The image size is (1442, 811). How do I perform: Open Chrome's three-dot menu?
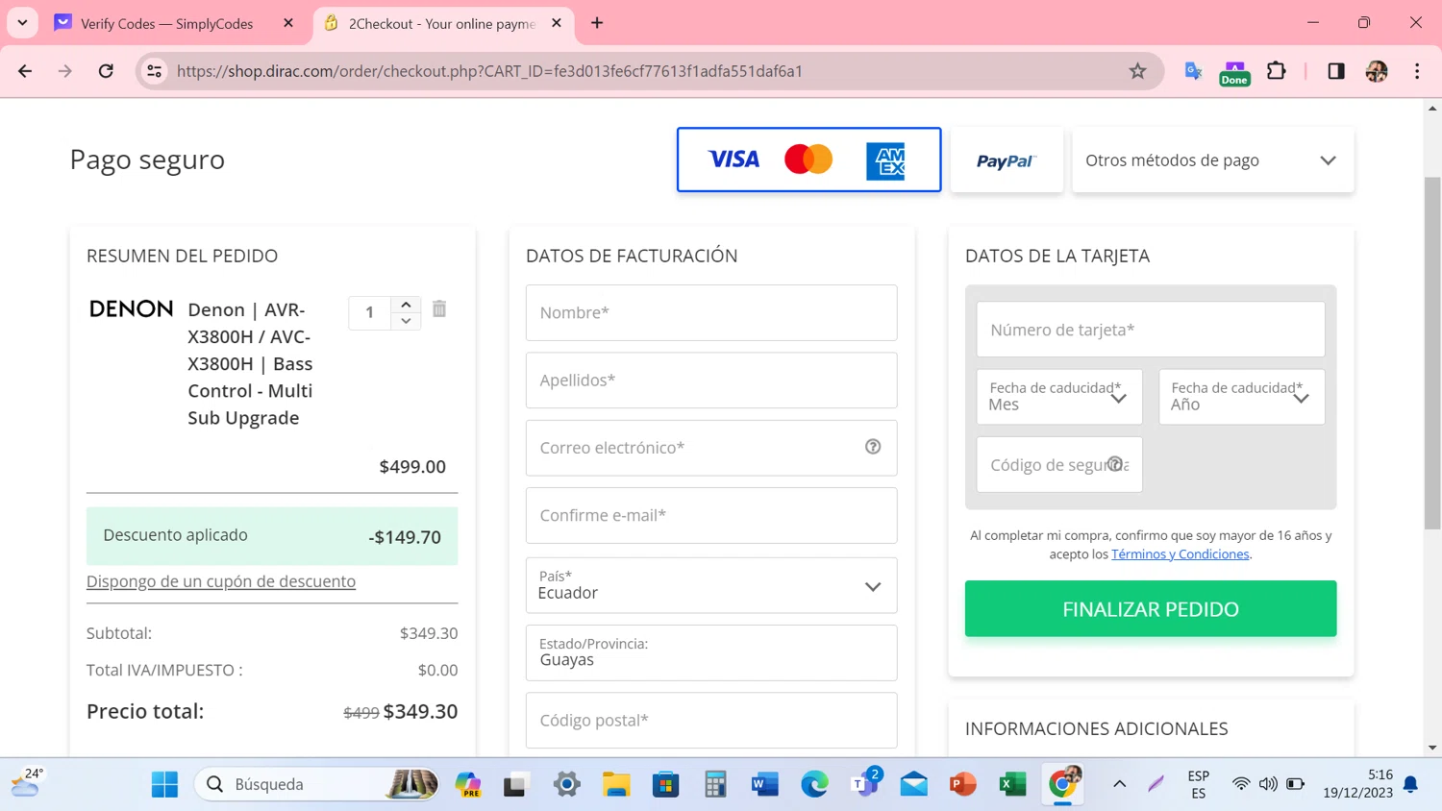click(x=1417, y=71)
